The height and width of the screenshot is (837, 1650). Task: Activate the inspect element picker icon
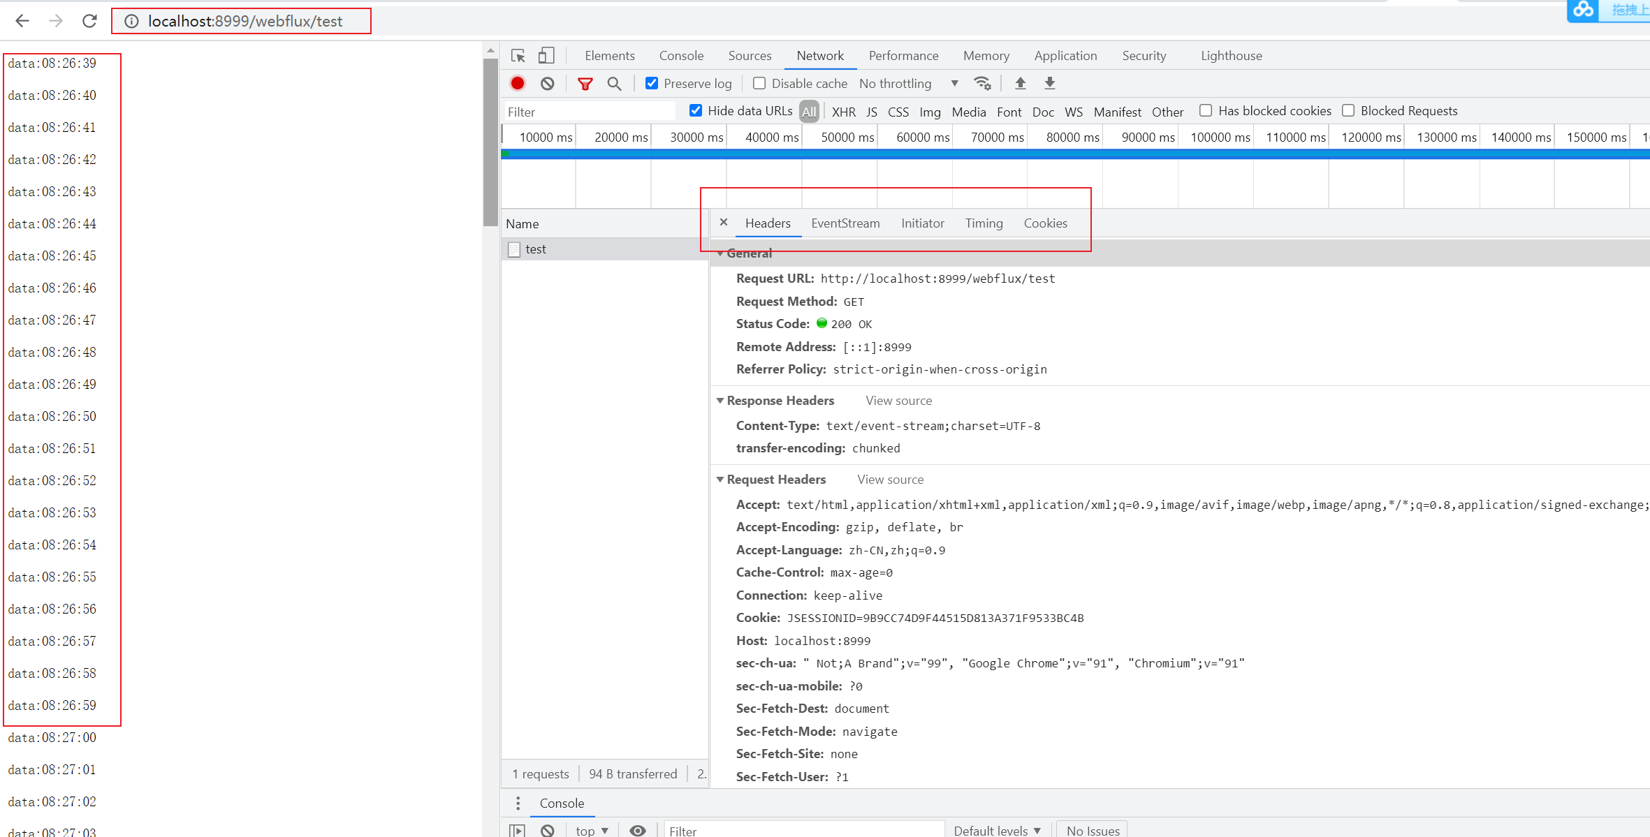point(518,56)
